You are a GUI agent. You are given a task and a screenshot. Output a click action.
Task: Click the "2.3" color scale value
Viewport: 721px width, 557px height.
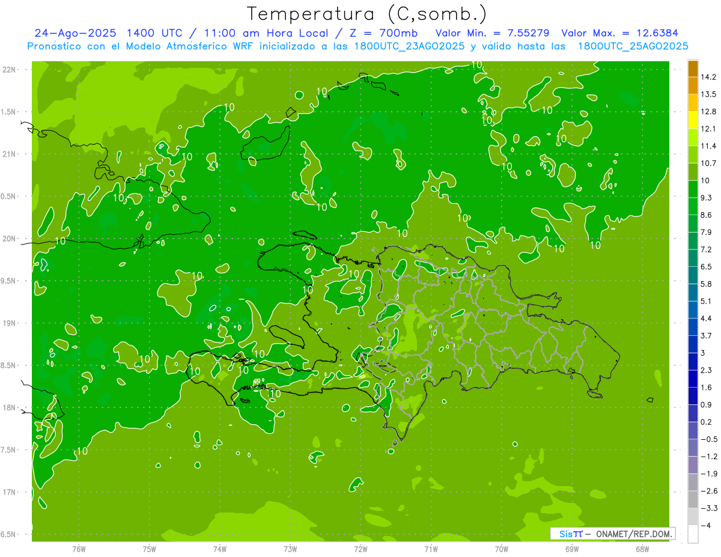[x=707, y=370]
